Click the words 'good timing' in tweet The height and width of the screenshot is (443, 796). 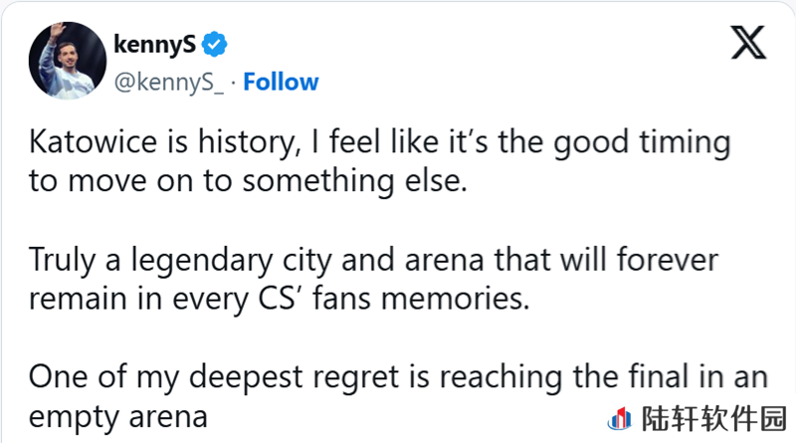pos(642,142)
